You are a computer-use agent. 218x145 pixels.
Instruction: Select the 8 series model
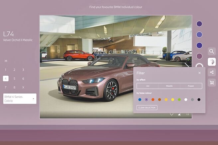coord(15,87)
